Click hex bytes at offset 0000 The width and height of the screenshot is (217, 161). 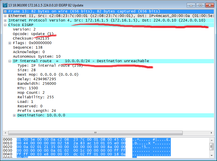pyautogui.click(x=71, y=140)
